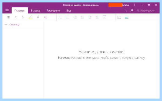Screen dimensions: 162x101
Task: Open the hamburger navigation menu
Action: point(7,11)
